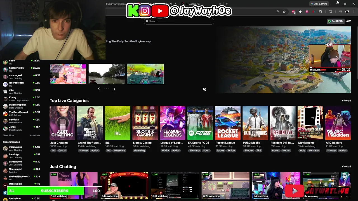
Task: Close the Explore / X tab
Action: tap(220, 4)
